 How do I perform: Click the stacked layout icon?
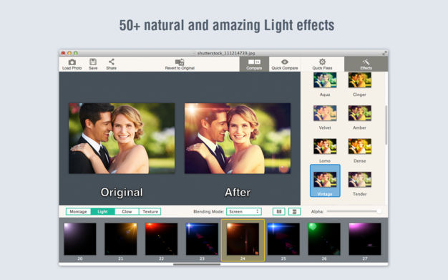tap(294, 211)
